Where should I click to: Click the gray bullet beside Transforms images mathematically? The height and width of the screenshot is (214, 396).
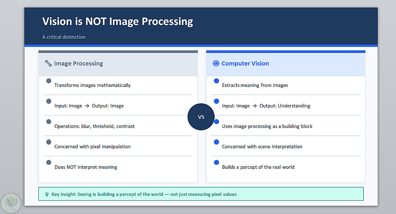[x=49, y=81]
